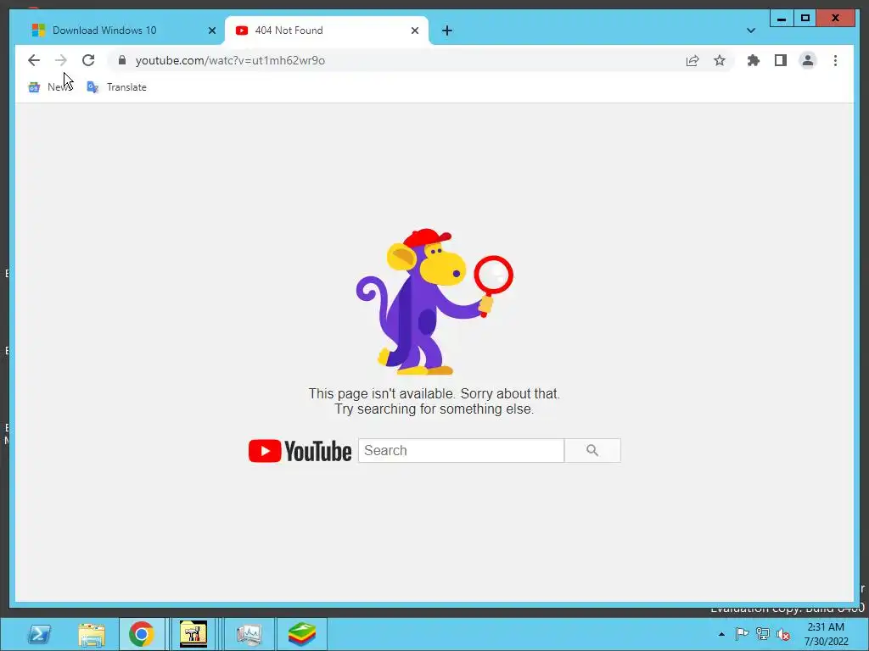Open PowerShell from the taskbar
Screen dimensions: 869x651
point(39,634)
